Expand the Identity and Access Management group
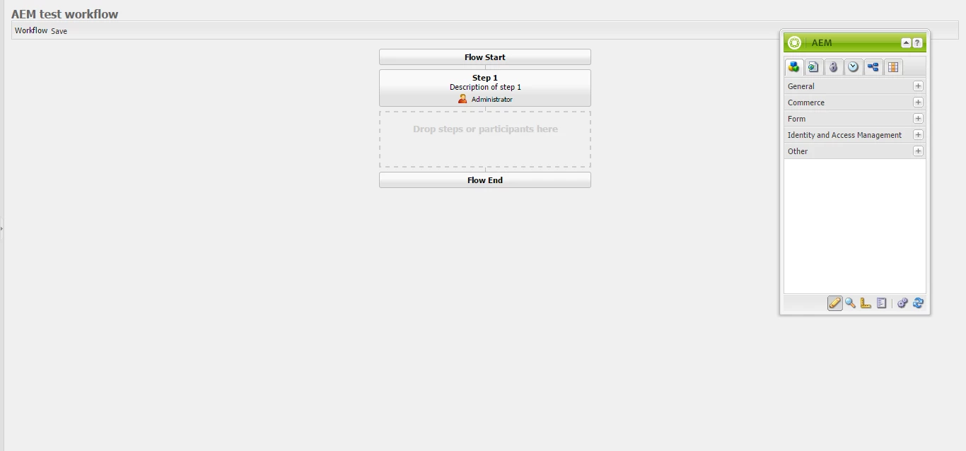The image size is (966, 451). pos(855,135)
